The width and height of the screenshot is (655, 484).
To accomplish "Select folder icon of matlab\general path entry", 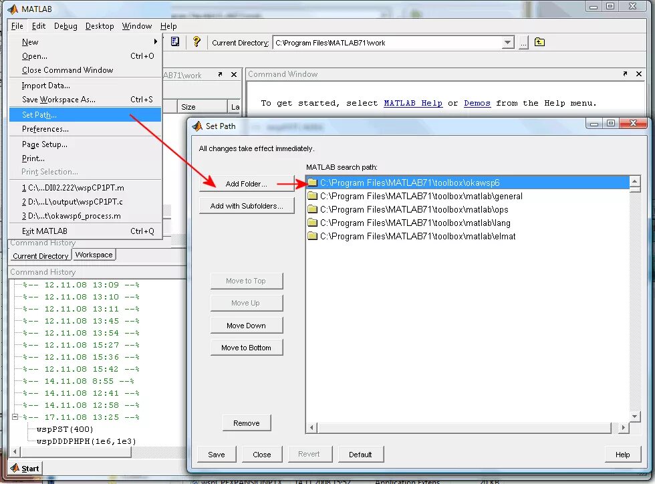I will [x=312, y=196].
